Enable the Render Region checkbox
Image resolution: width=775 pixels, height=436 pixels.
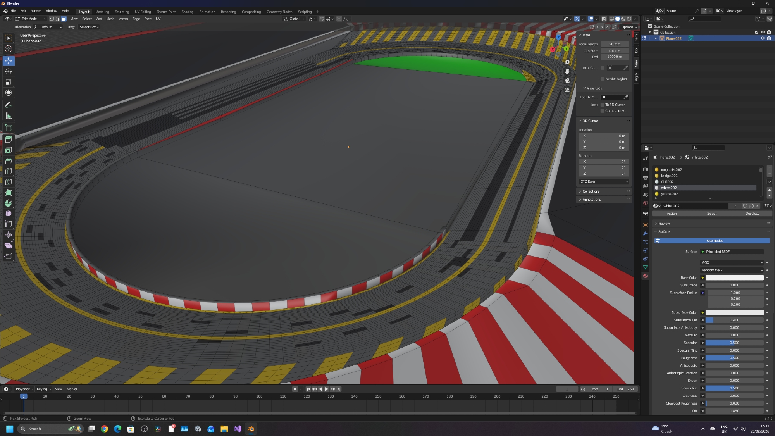(602, 79)
